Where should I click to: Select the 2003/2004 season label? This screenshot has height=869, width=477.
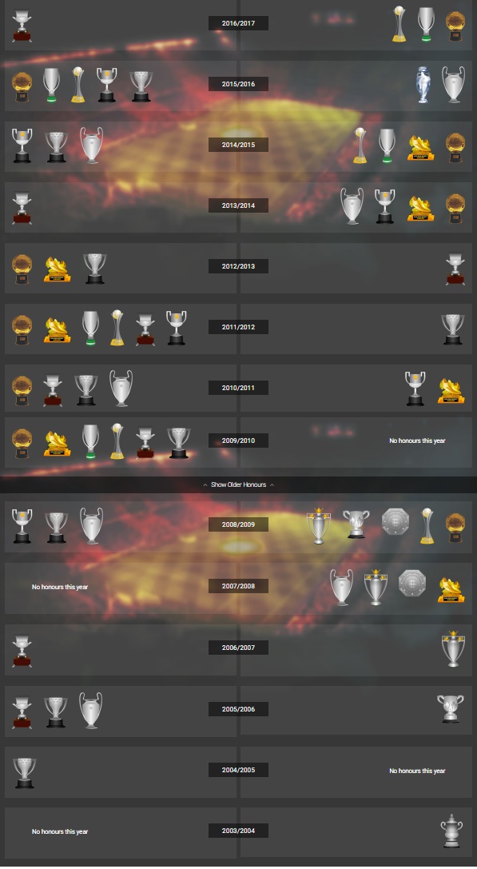238,831
